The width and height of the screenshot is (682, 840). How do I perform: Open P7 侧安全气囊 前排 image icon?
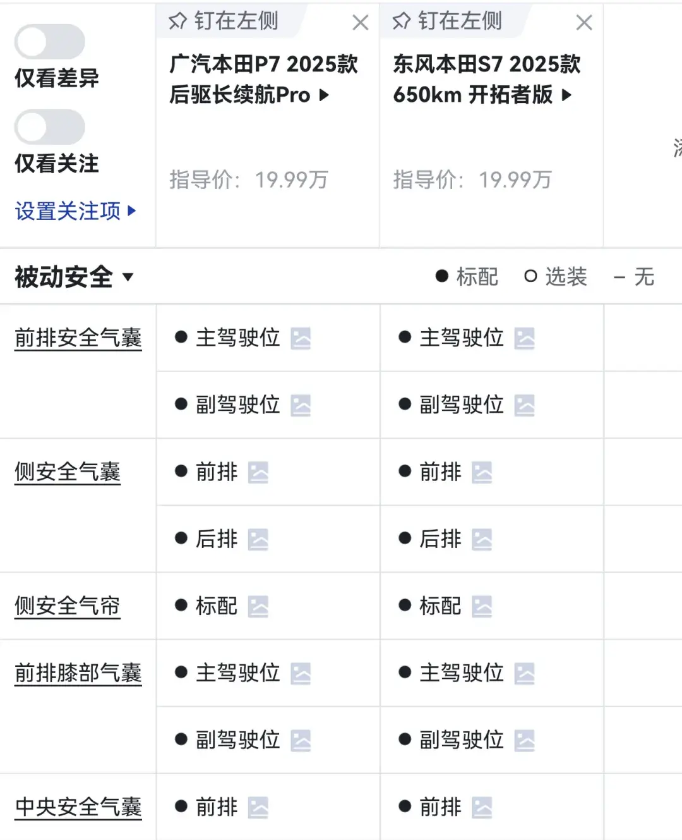[x=258, y=472]
